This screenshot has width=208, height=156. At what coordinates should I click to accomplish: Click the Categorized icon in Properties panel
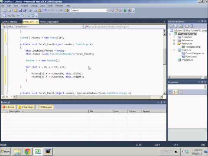pos(170,92)
